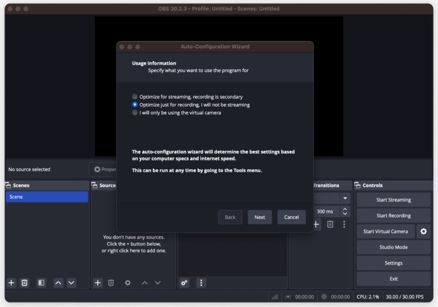The image size is (438, 307).
Task: Click Next in the wizard
Action: [x=260, y=217]
